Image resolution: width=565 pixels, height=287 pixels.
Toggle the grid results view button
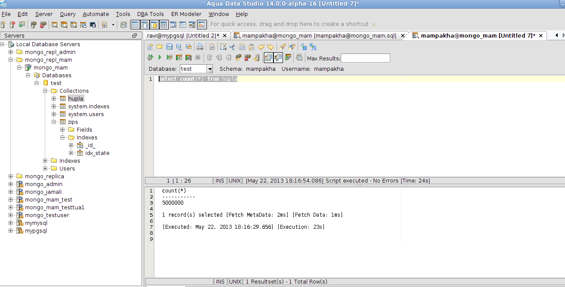coord(268,57)
